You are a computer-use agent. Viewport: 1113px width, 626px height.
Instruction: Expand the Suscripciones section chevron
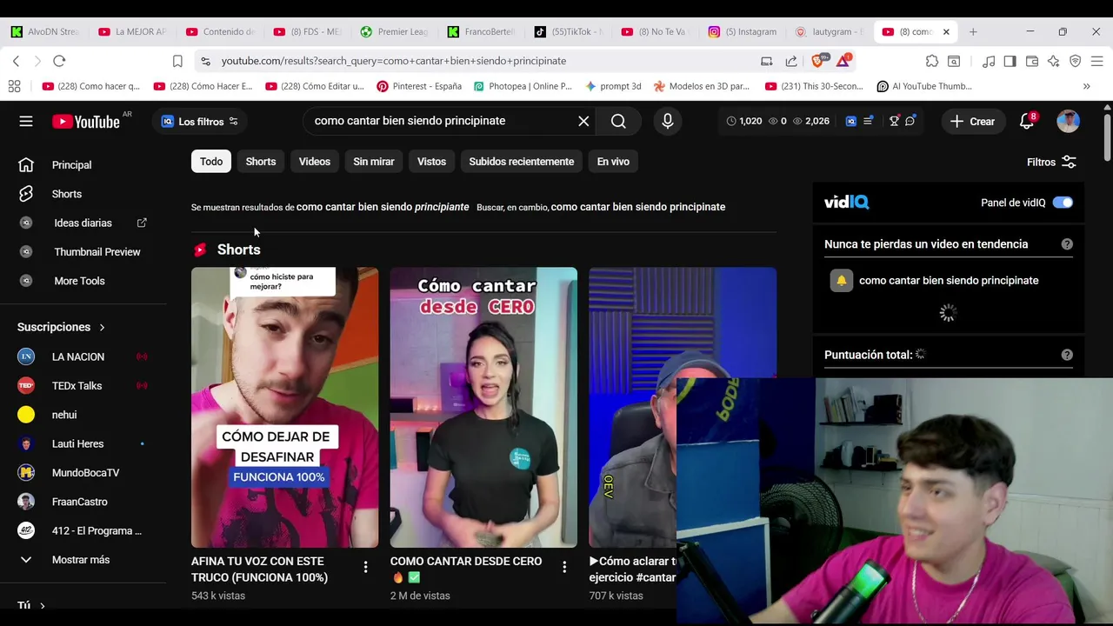point(102,328)
